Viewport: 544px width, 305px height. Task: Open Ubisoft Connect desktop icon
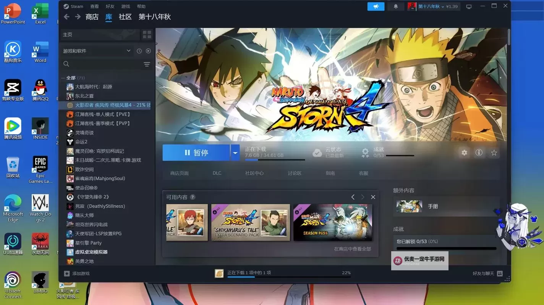click(x=13, y=285)
